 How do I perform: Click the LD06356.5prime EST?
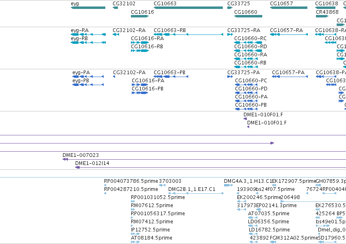tap(252, 226)
